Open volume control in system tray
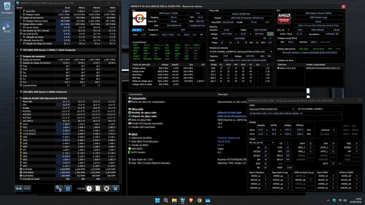This screenshot has height=205, width=365. 345,200
